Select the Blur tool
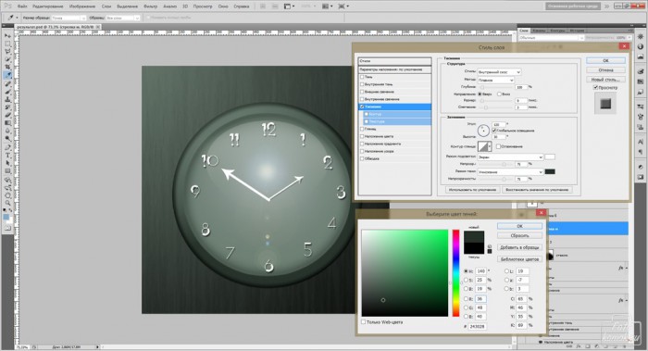The height and width of the screenshot is (351, 648). [7, 131]
